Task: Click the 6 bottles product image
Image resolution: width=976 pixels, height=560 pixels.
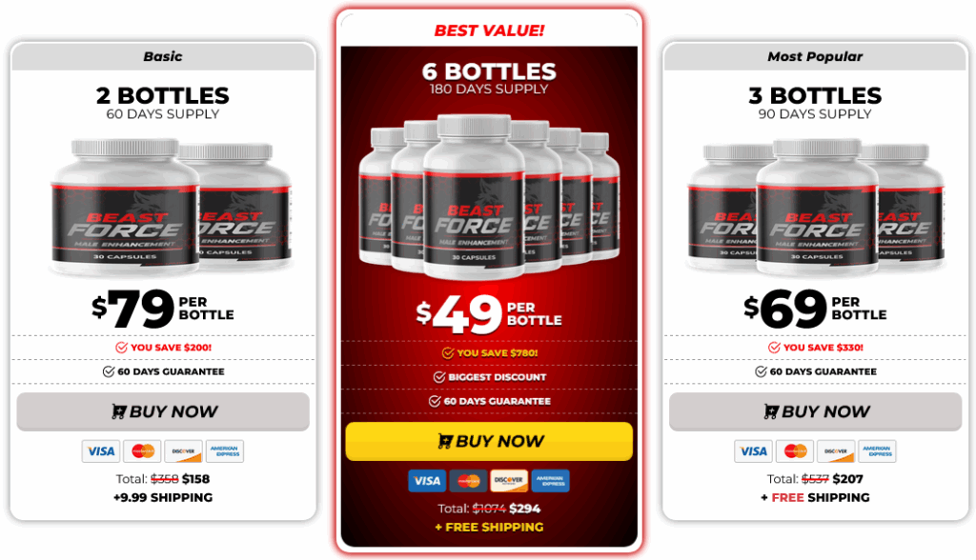Action: coord(489,196)
